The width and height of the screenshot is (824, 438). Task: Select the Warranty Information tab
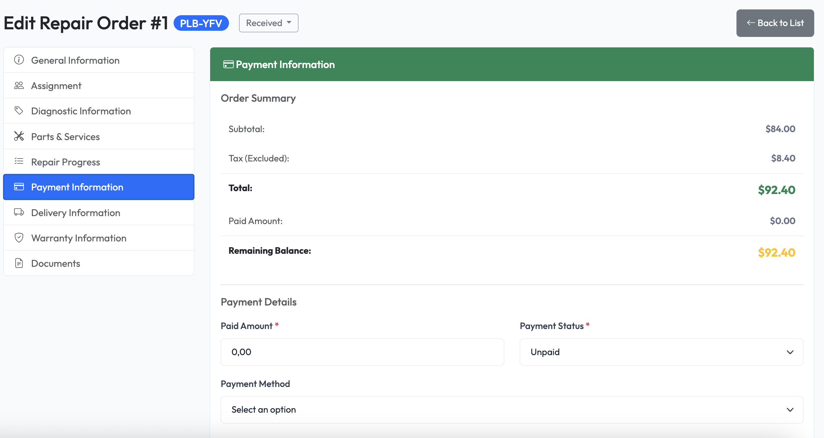tap(78, 238)
